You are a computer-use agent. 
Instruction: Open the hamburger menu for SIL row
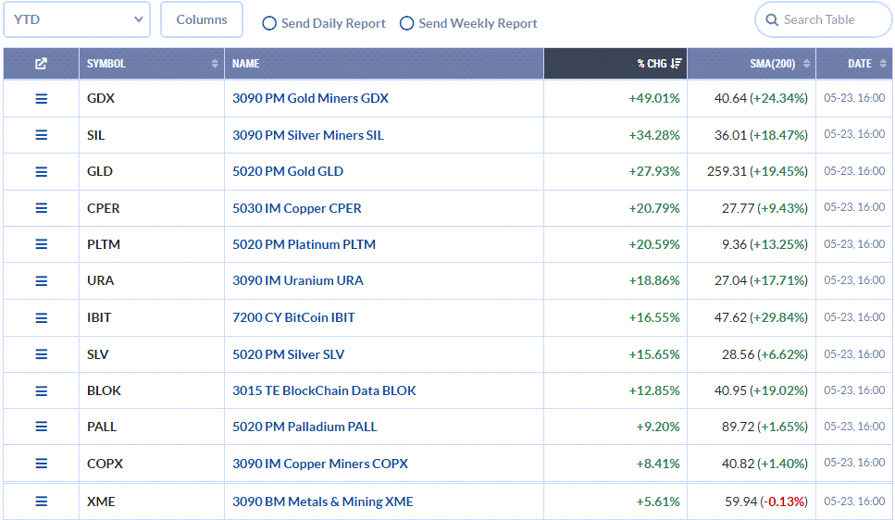tap(41, 135)
